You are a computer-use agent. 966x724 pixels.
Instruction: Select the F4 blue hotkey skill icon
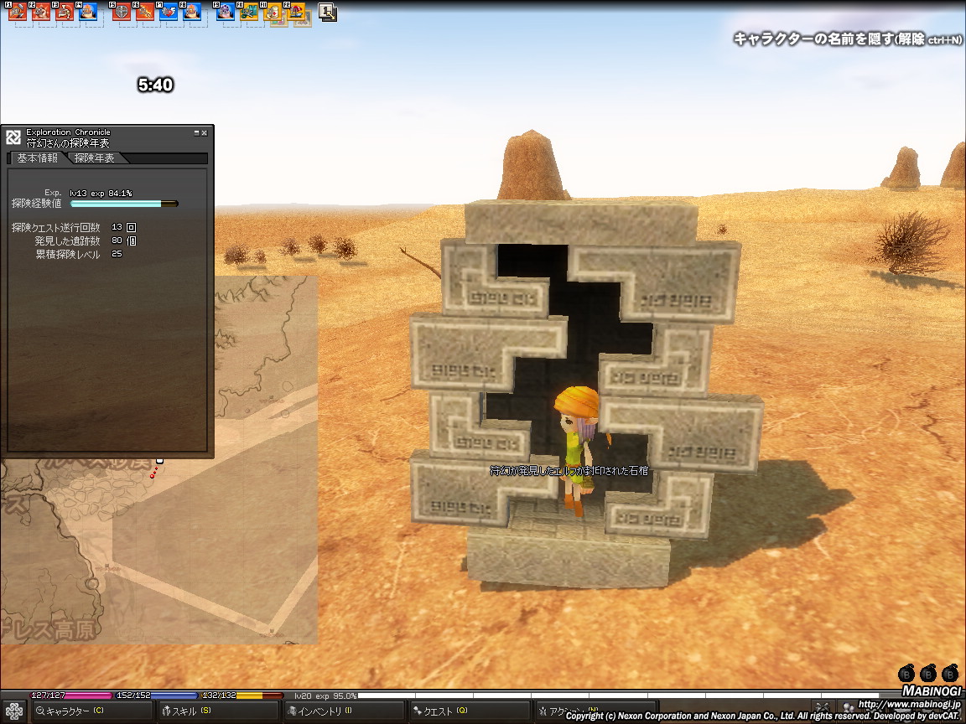(x=88, y=12)
